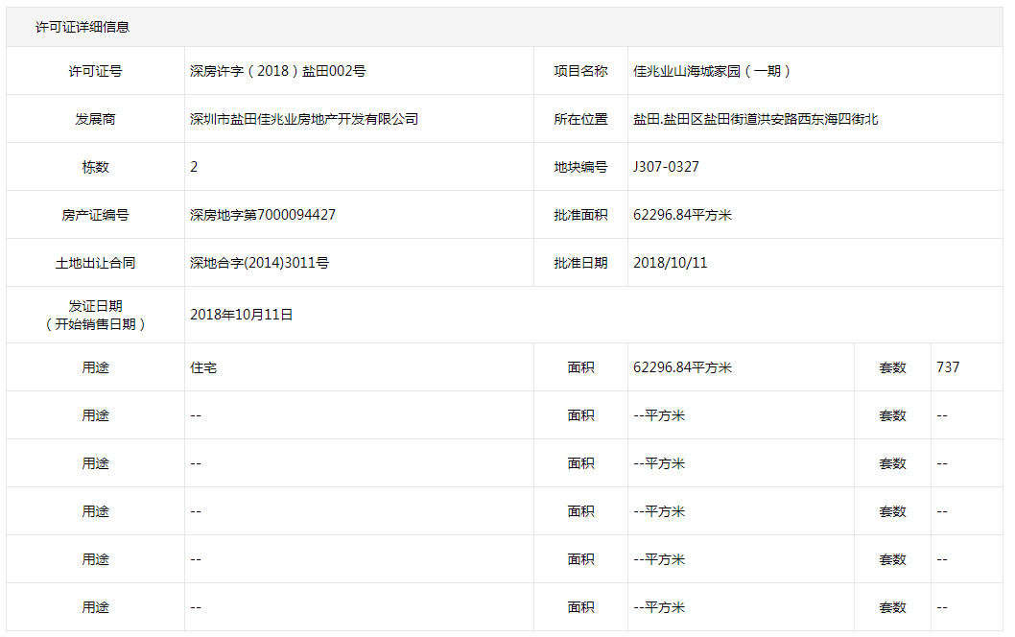Viewport: 1015px width, 637px height.
Task: Click the 套数 value 737
Action: pos(948,367)
